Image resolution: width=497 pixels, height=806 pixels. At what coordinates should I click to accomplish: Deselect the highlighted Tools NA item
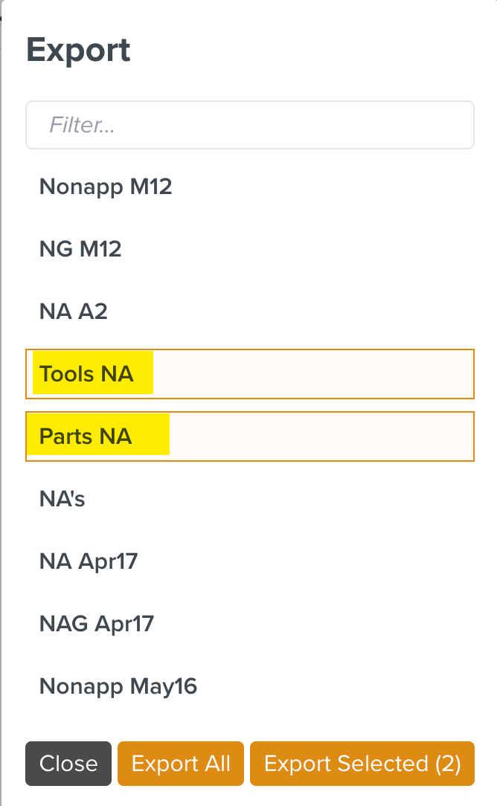point(91,374)
